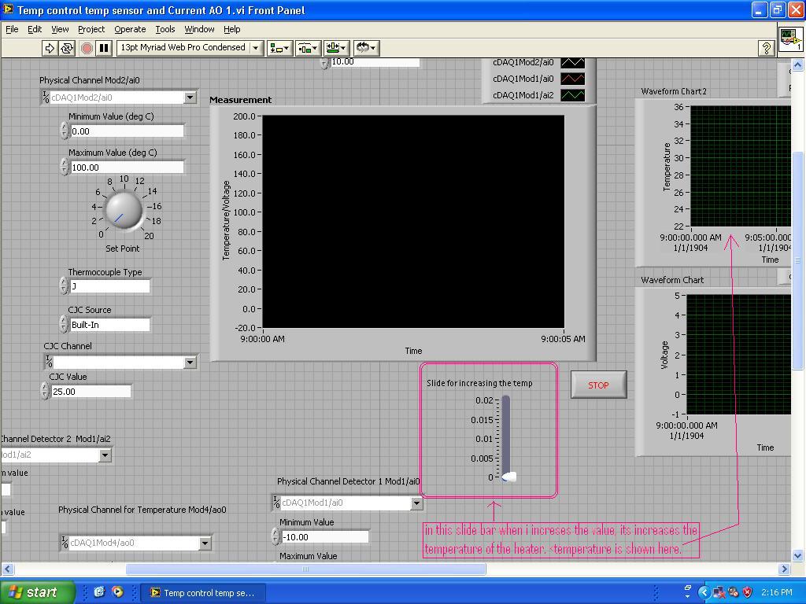
Task: Click cDAQ1Mod2/ai0 plot legend swatch
Action: coord(573,63)
